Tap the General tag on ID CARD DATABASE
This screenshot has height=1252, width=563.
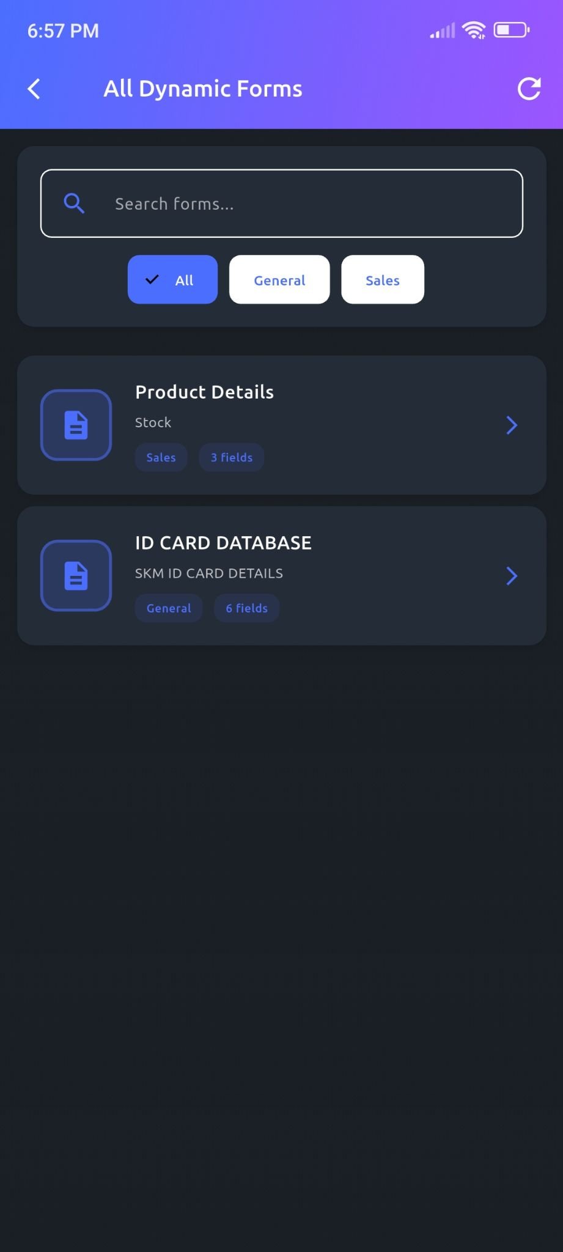169,608
